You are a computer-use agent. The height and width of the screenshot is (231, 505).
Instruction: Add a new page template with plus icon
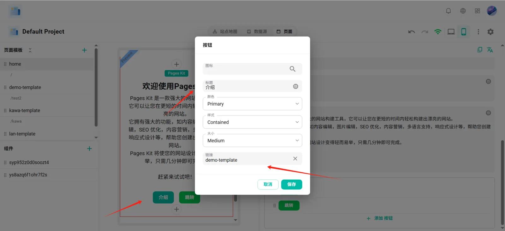pos(84,50)
